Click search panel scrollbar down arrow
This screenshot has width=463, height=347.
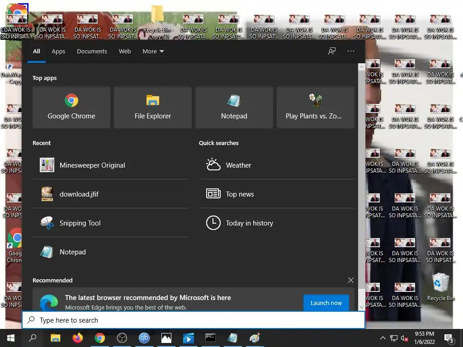361,307
